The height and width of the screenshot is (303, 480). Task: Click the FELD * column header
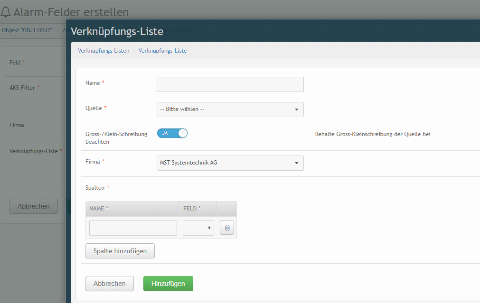coord(198,209)
